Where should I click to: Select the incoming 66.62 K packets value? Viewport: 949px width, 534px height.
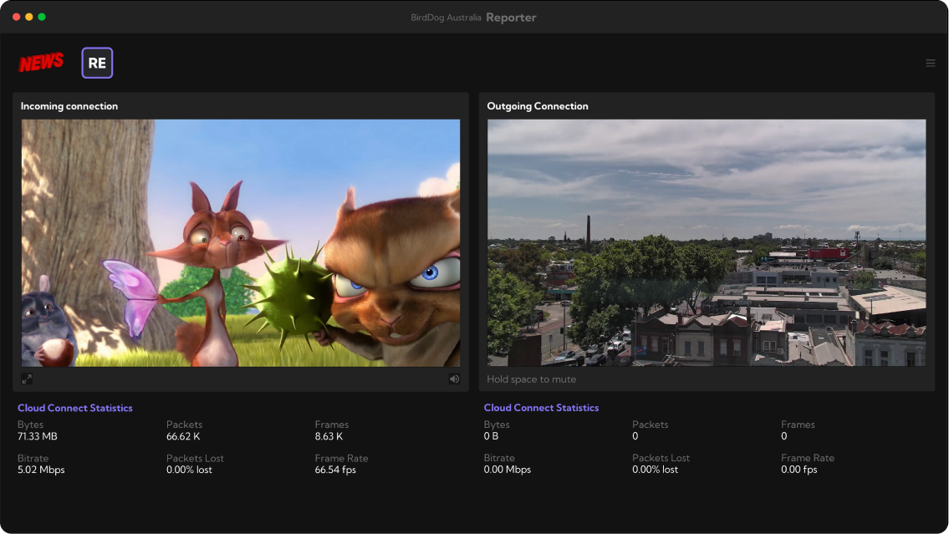pyautogui.click(x=183, y=436)
